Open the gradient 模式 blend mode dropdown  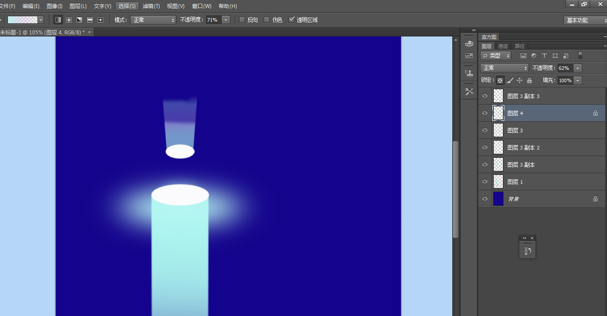[153, 20]
